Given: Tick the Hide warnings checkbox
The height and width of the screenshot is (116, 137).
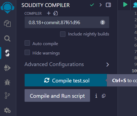Looking at the screenshot, I should tap(27, 52).
